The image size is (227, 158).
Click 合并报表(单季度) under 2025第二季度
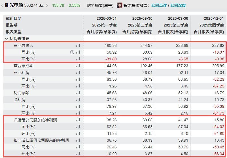pyautogui.click(x=137, y=32)
